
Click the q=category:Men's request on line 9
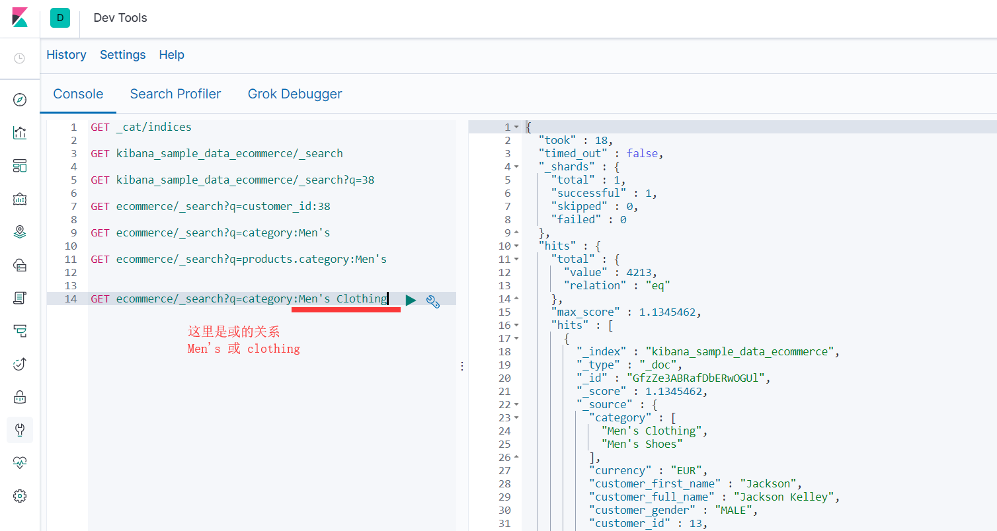pyautogui.click(x=210, y=232)
